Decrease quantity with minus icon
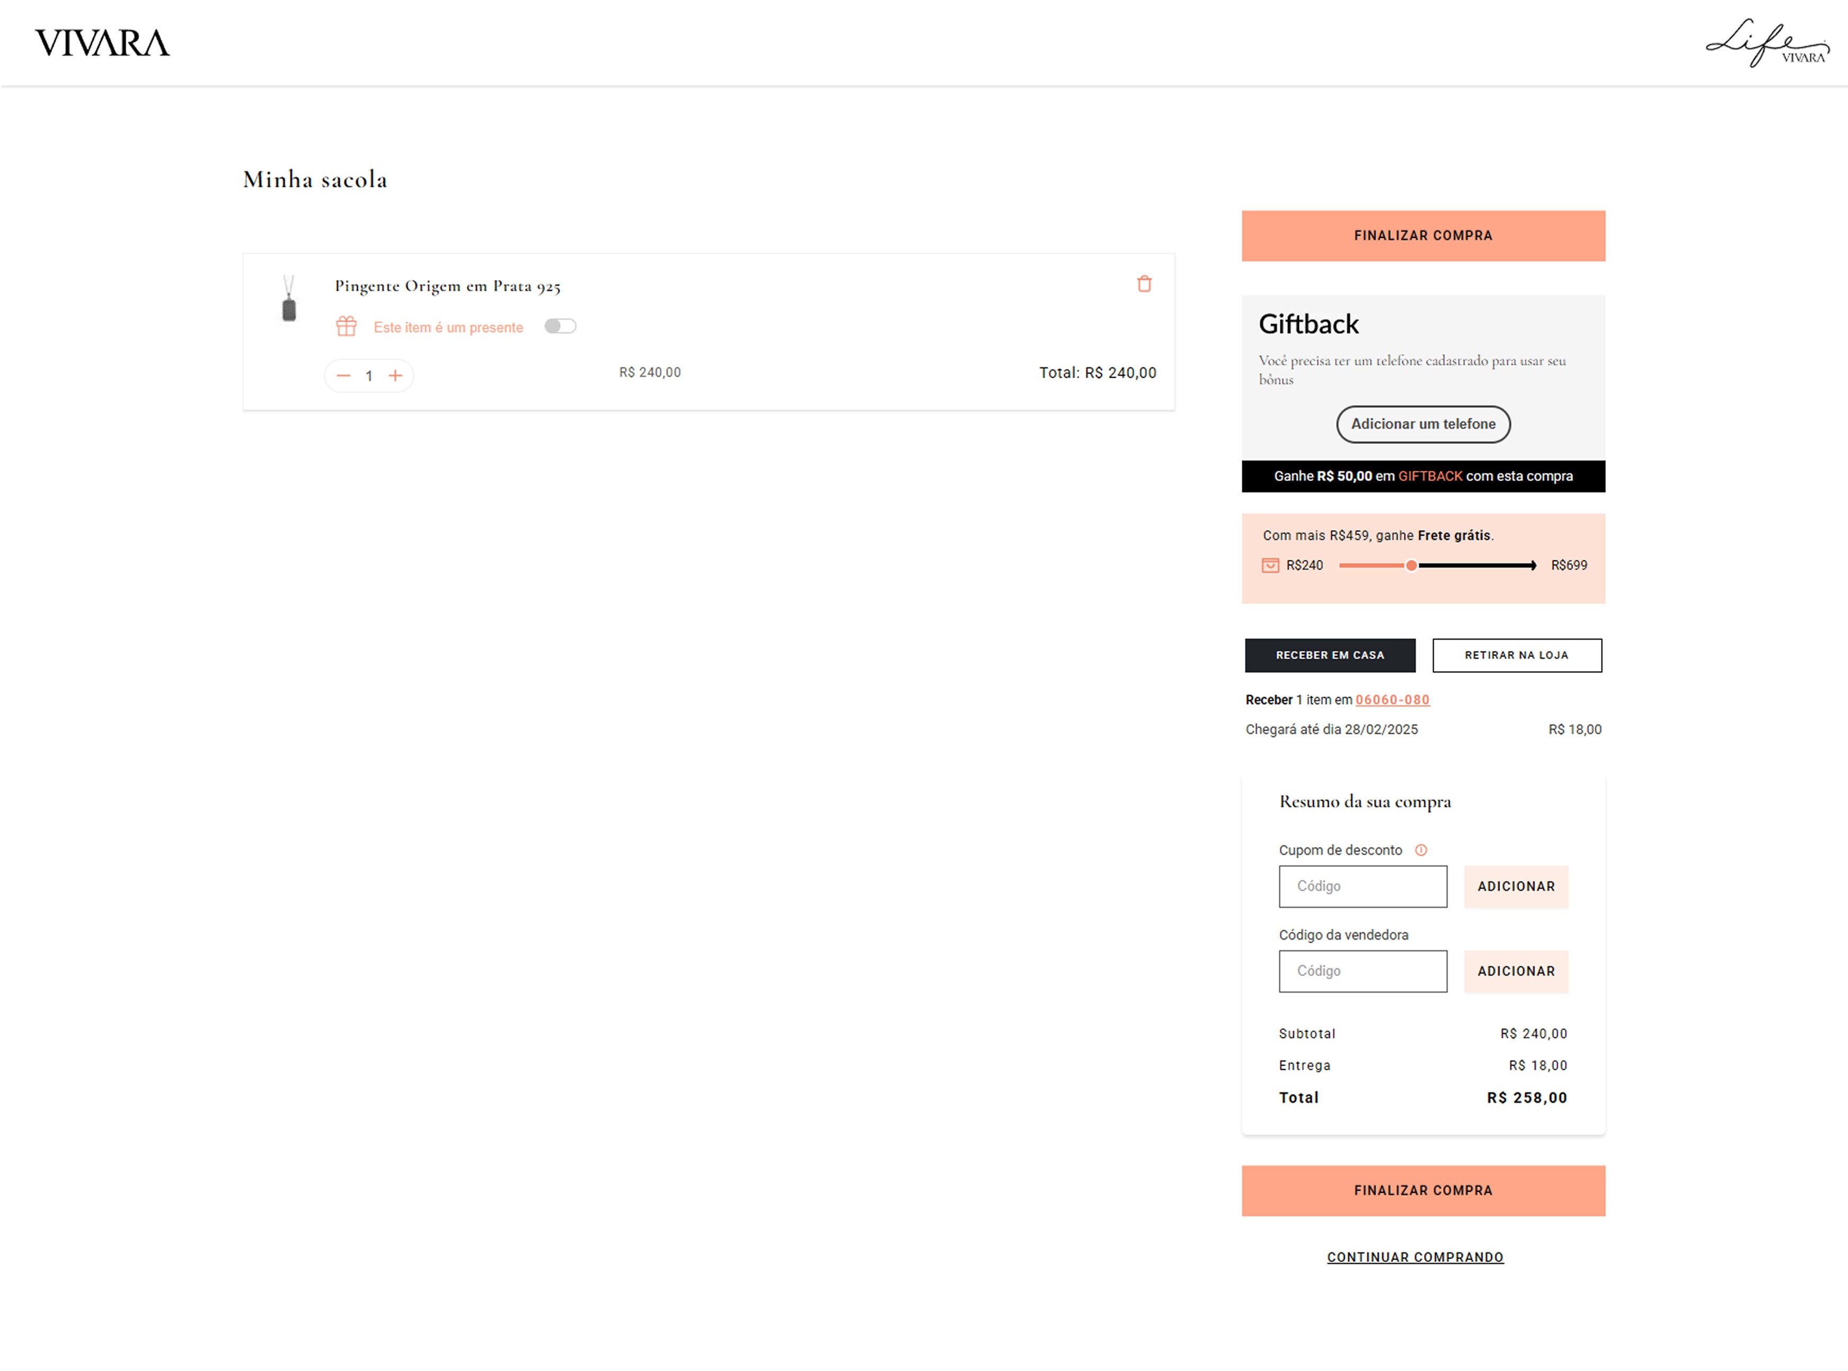1848x1371 pixels. pyautogui.click(x=343, y=376)
